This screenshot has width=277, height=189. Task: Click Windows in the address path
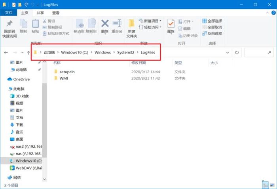102,52
